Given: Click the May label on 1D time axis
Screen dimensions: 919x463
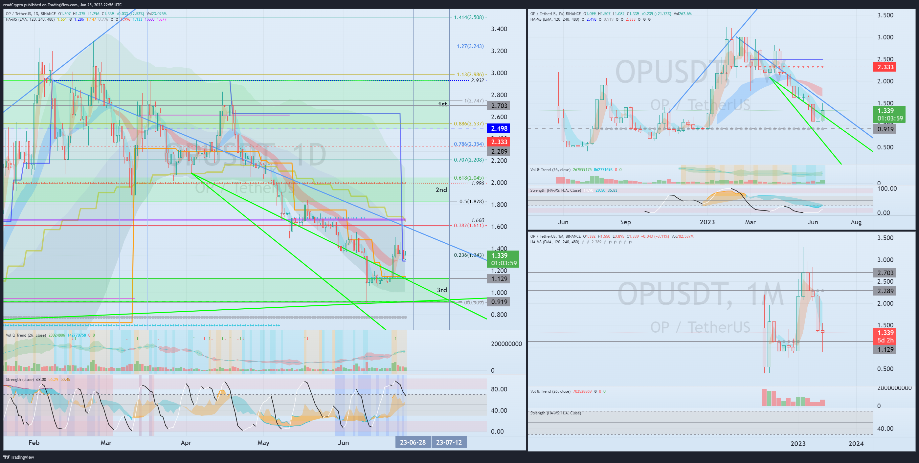Looking at the screenshot, I should pyautogui.click(x=263, y=443).
